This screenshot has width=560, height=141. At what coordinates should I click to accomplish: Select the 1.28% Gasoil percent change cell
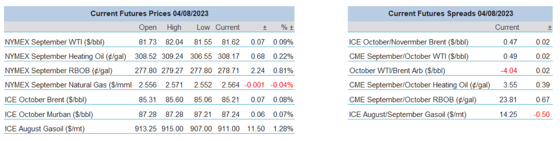(283, 129)
